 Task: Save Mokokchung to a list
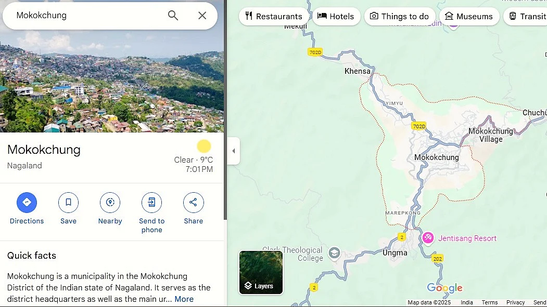pyautogui.click(x=68, y=203)
